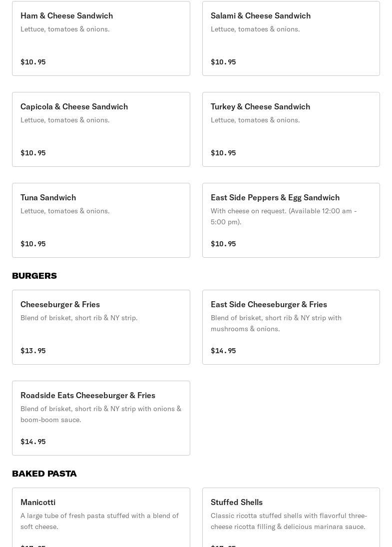
Task: Click the BURGERS section heading
Action: tap(34, 276)
